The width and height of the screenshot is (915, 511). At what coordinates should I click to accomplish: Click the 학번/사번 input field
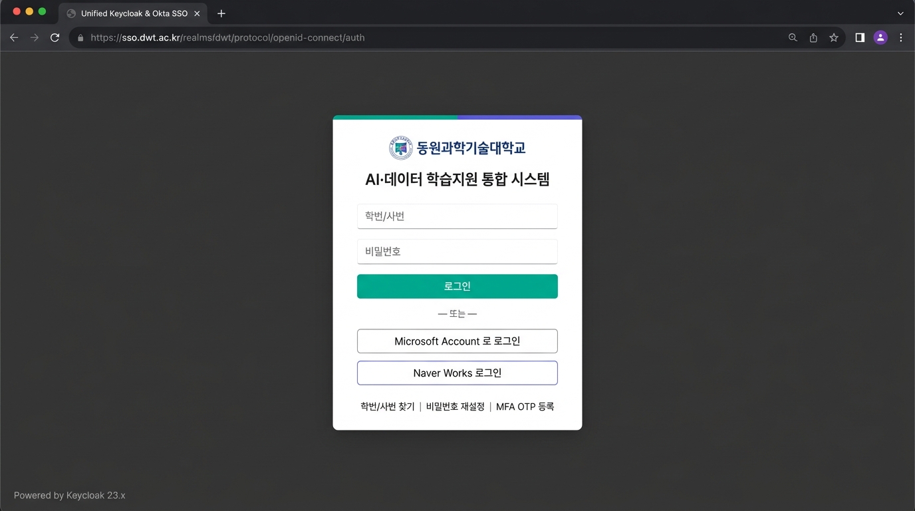coord(457,216)
